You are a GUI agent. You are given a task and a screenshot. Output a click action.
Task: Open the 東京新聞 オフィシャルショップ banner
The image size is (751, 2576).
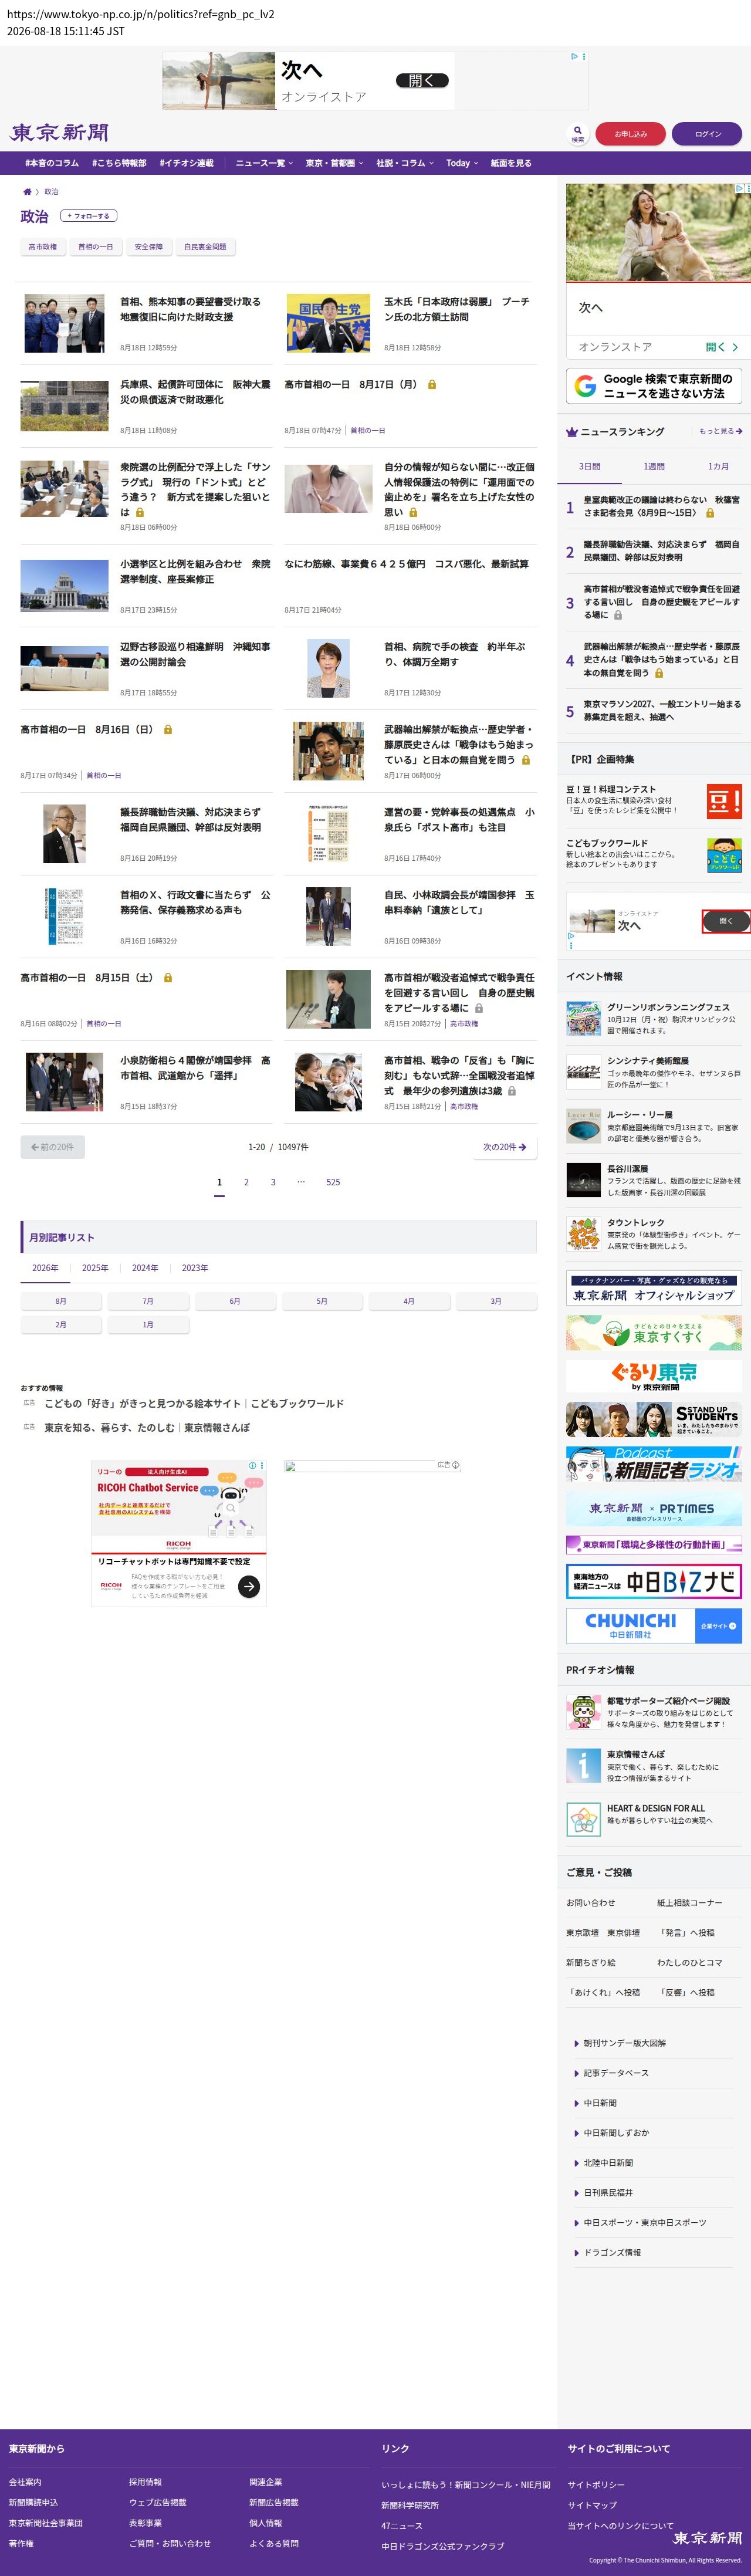click(x=654, y=1289)
